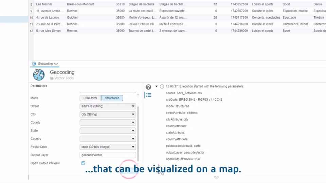Click the Vector Tools category link
Screen dimensions: 326x183
pos(64,78)
